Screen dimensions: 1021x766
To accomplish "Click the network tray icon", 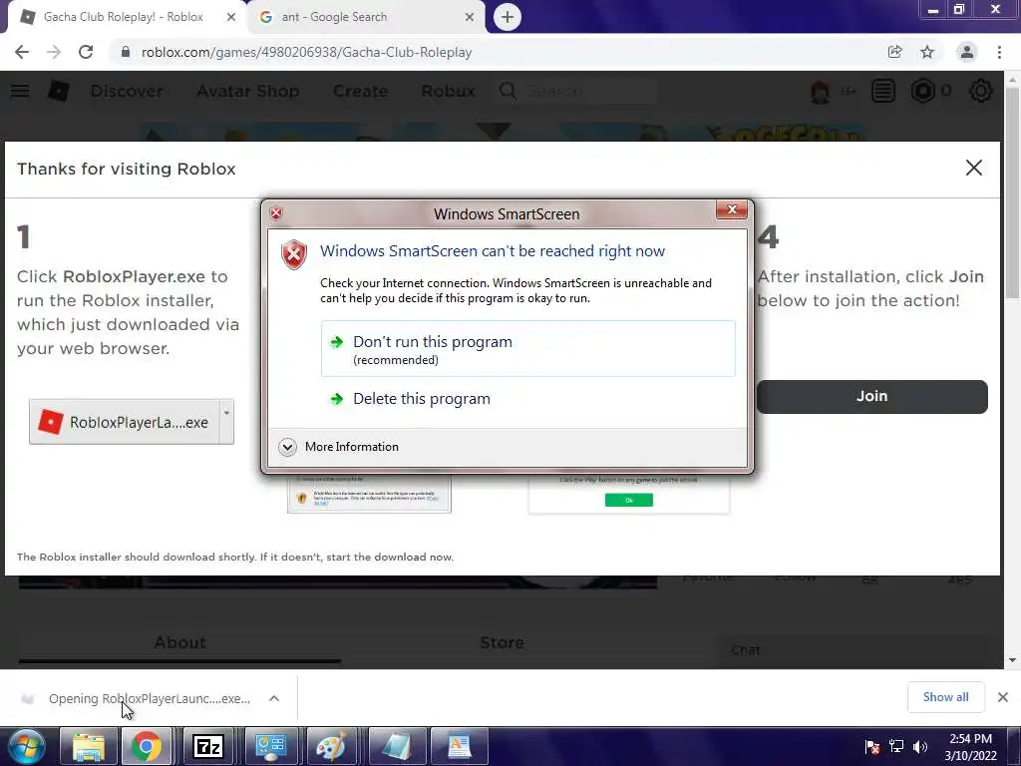I will coord(896,747).
